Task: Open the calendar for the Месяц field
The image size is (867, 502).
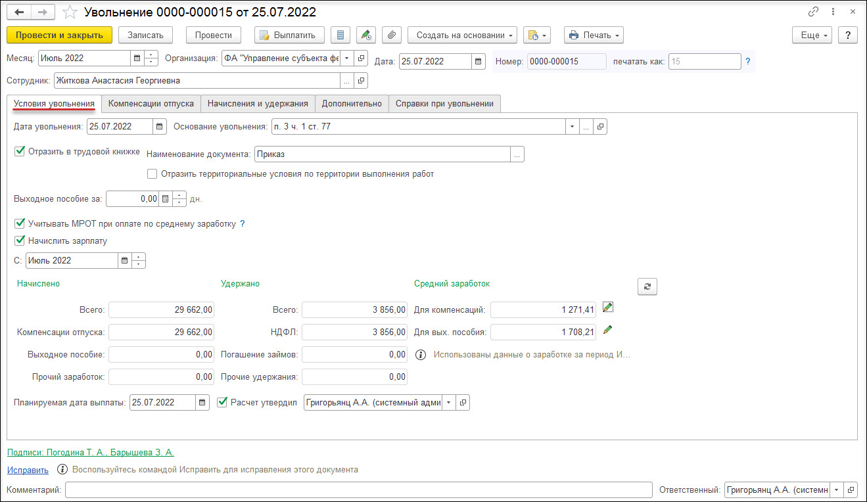Action: (x=137, y=58)
